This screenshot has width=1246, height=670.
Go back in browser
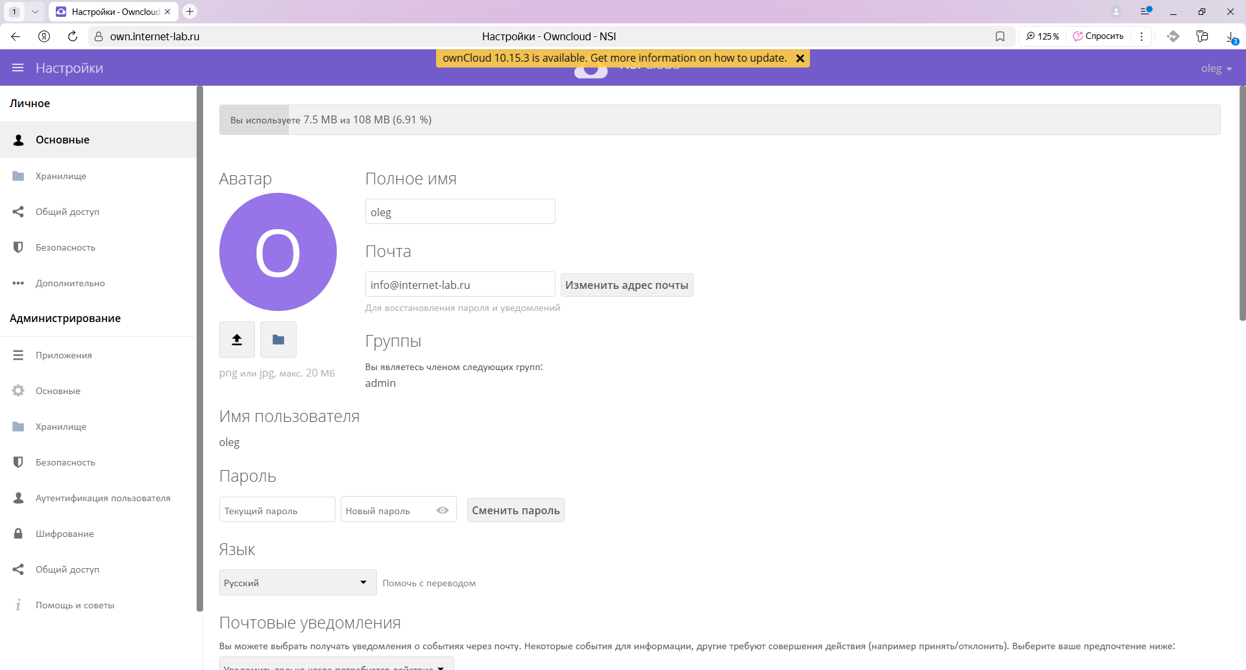(16, 36)
